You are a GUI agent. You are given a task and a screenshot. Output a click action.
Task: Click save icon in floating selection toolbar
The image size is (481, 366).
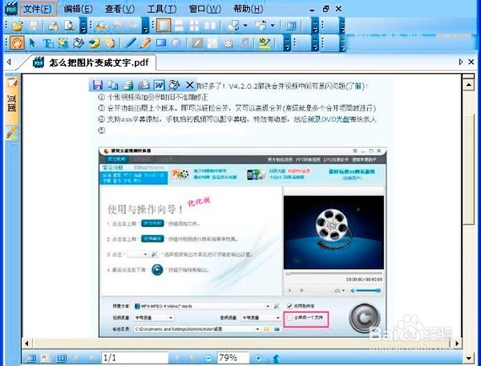tap(98, 85)
